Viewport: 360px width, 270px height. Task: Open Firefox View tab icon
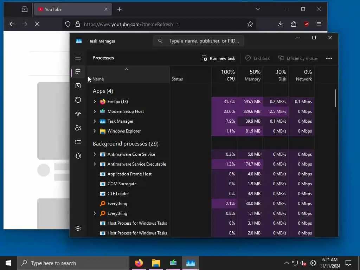click(x=25, y=9)
